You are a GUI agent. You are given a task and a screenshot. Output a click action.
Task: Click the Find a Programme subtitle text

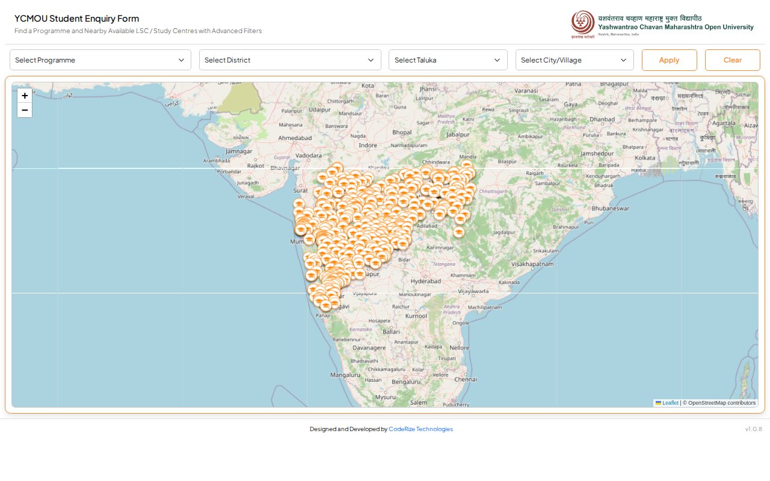[138, 31]
